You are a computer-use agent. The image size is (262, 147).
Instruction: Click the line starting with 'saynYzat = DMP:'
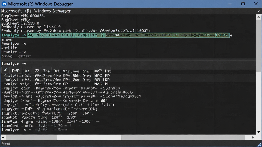(49, 109)
